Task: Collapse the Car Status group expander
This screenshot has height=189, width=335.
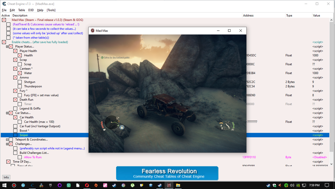Action: coord(7,113)
